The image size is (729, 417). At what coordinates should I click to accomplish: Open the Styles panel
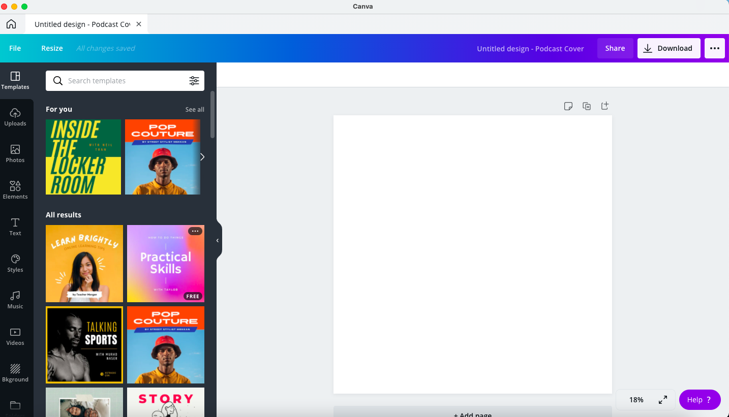tap(15, 263)
